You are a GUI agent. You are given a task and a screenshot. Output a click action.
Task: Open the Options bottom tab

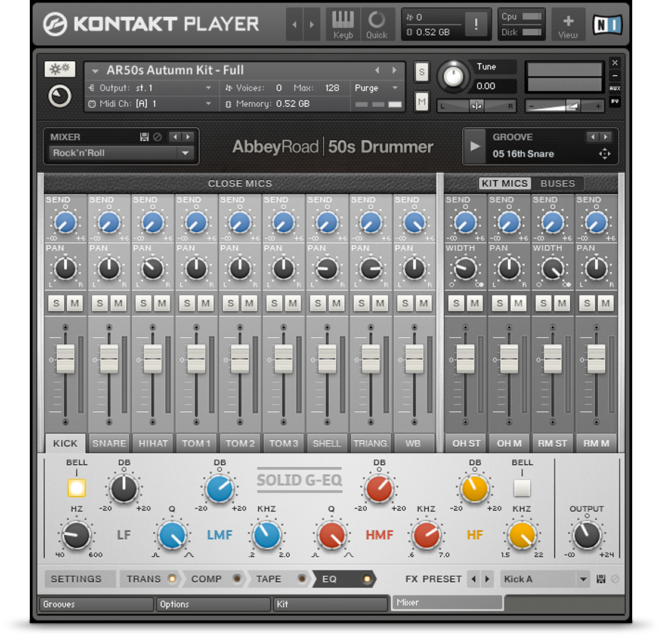pyautogui.click(x=213, y=604)
